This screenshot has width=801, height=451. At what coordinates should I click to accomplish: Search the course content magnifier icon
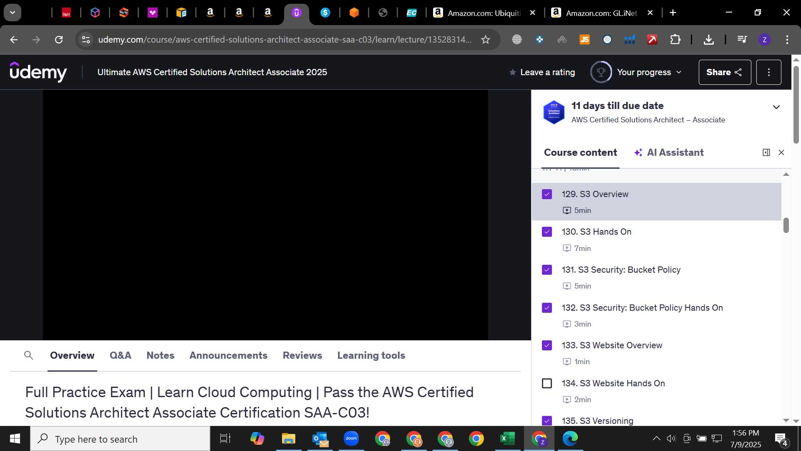coord(28,355)
